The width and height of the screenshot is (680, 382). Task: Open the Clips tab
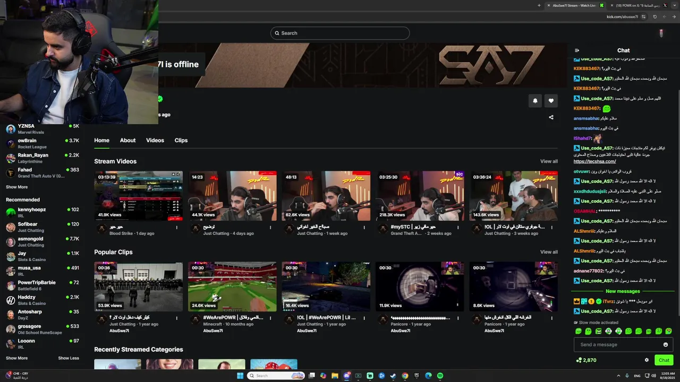181,140
